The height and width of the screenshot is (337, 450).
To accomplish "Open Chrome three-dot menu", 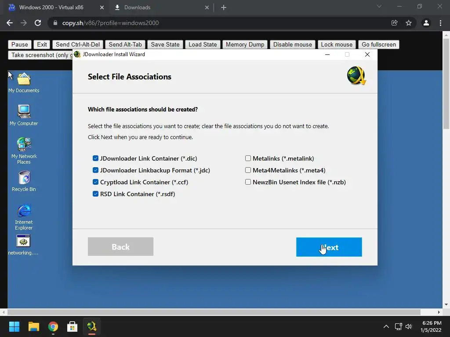I will 440,23.
